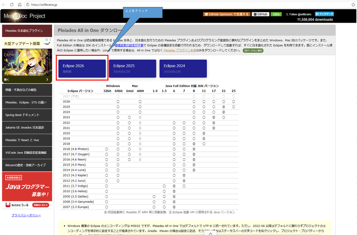
Task: Click 2024 row Mac ARM circle
Action: pos(140,112)
